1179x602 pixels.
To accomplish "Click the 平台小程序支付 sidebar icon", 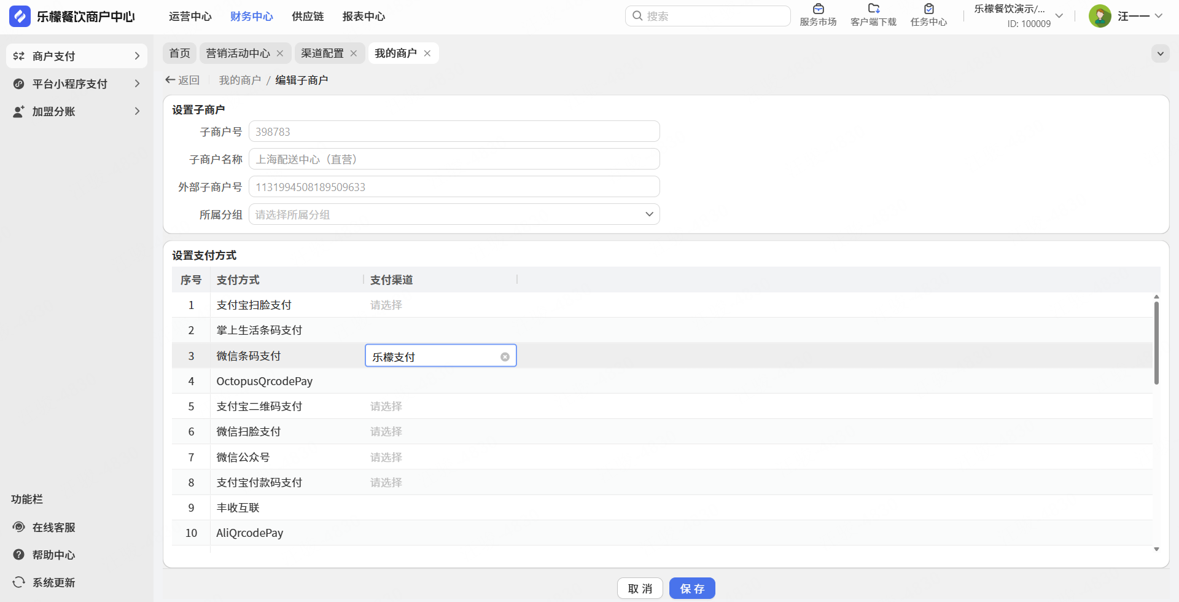I will [19, 84].
